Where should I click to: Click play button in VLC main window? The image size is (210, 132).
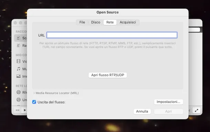[25, 110]
